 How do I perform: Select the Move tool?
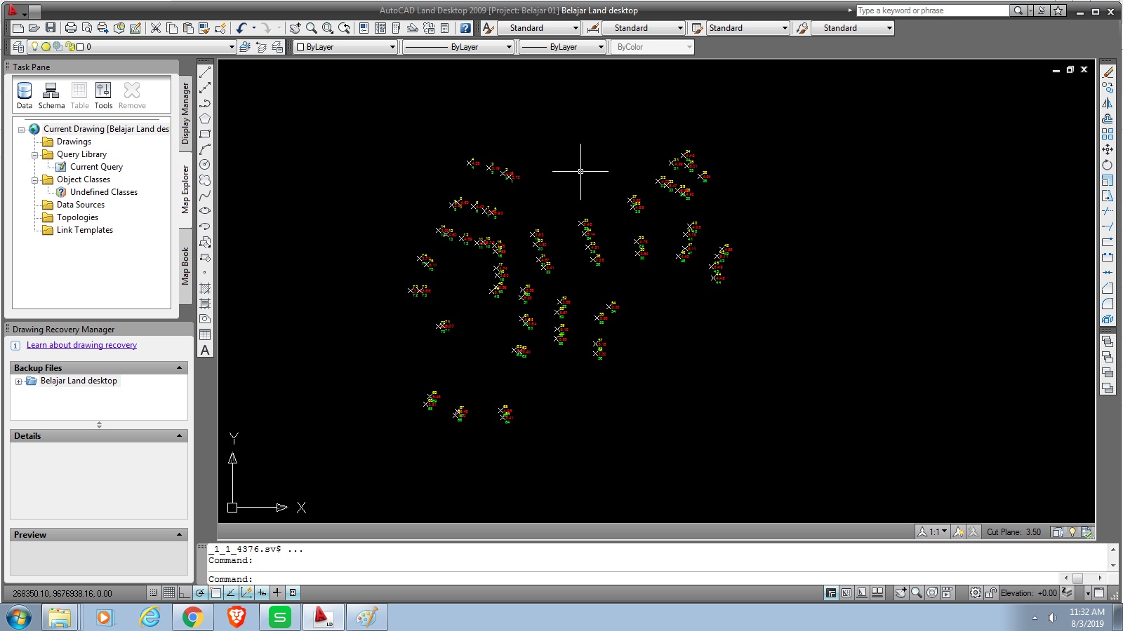point(1108,149)
